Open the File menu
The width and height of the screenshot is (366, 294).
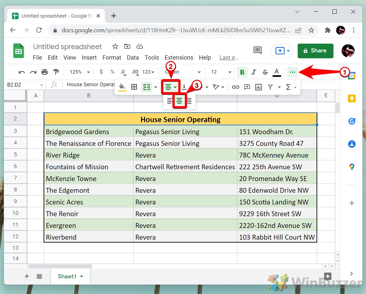pyautogui.click(x=37, y=57)
